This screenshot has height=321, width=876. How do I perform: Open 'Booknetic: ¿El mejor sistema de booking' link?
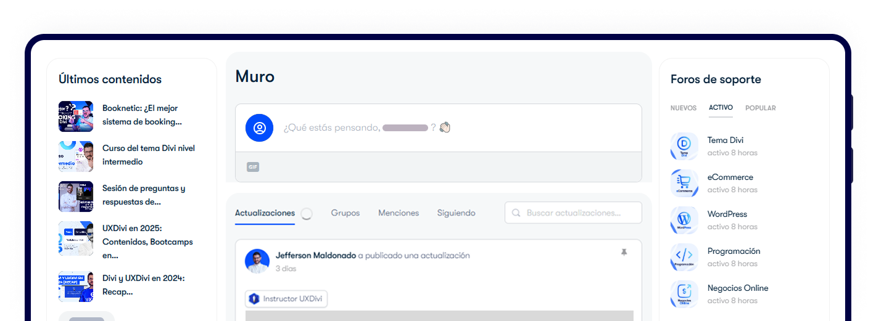coord(142,115)
